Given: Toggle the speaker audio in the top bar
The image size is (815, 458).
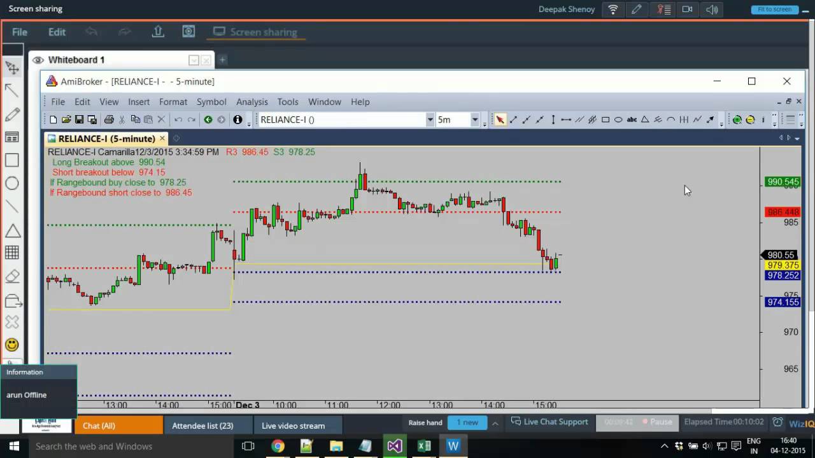Looking at the screenshot, I should 712,9.
